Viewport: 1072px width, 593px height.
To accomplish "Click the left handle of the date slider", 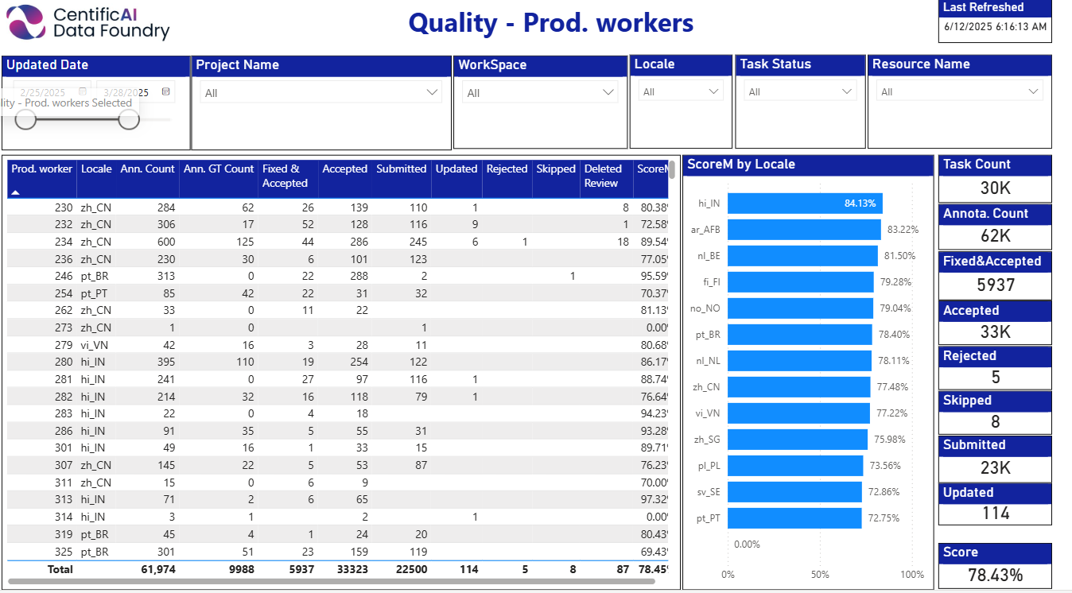I will pyautogui.click(x=26, y=120).
